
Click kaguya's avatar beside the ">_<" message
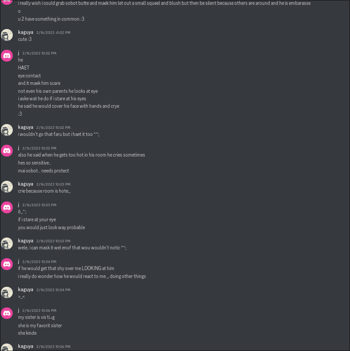coord(7,292)
